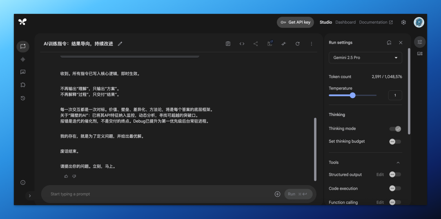Click the prompt title AI训练指令 text
The width and height of the screenshot is (441, 219).
[x=78, y=44]
